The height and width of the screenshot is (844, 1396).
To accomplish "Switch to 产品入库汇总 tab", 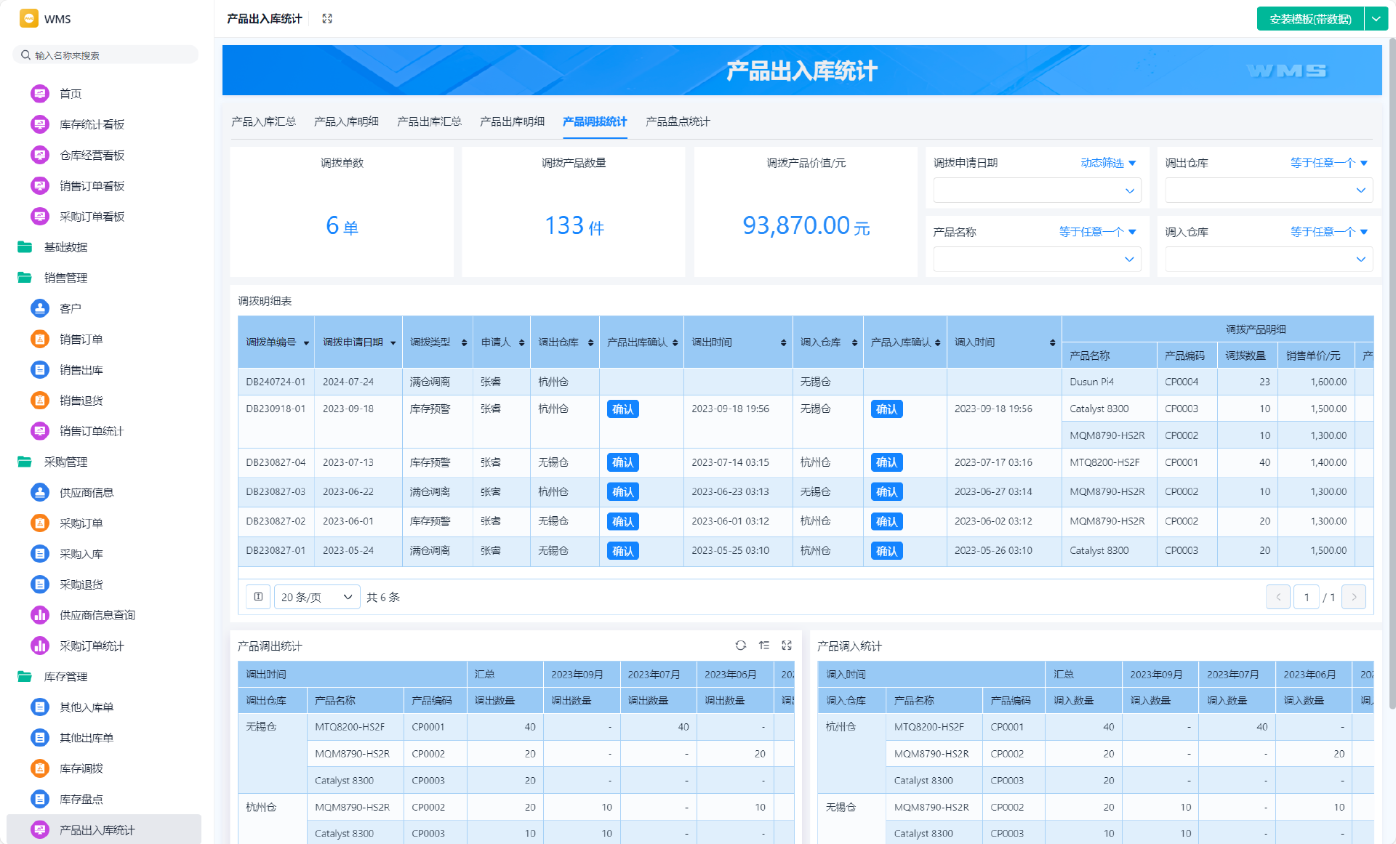I will click(263, 121).
